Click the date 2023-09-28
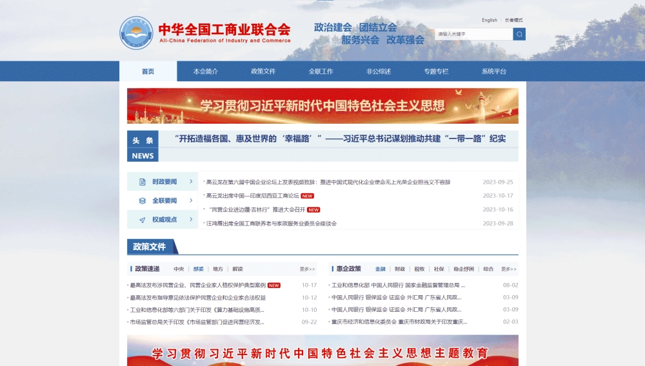 [498, 224]
